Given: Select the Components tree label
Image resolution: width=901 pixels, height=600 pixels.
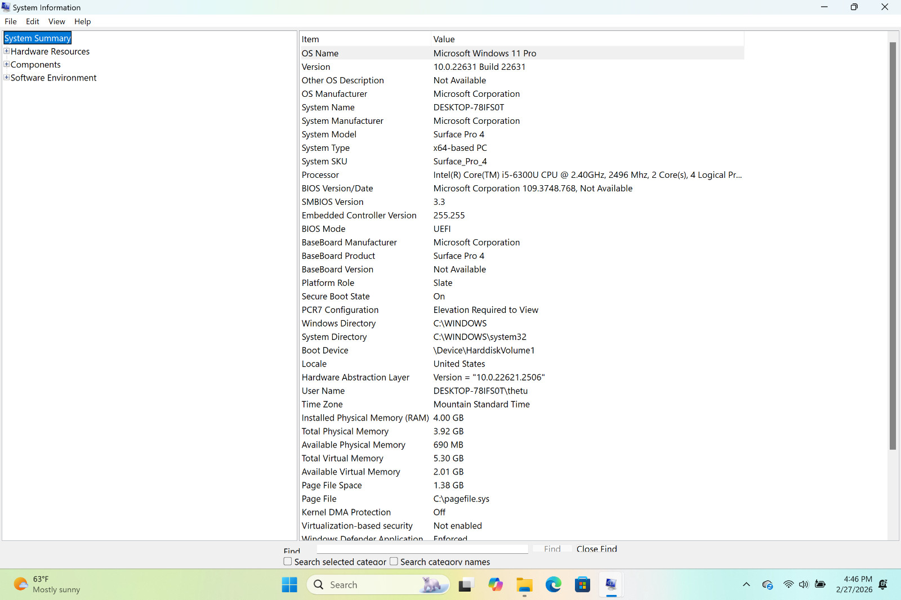Looking at the screenshot, I should tap(35, 65).
